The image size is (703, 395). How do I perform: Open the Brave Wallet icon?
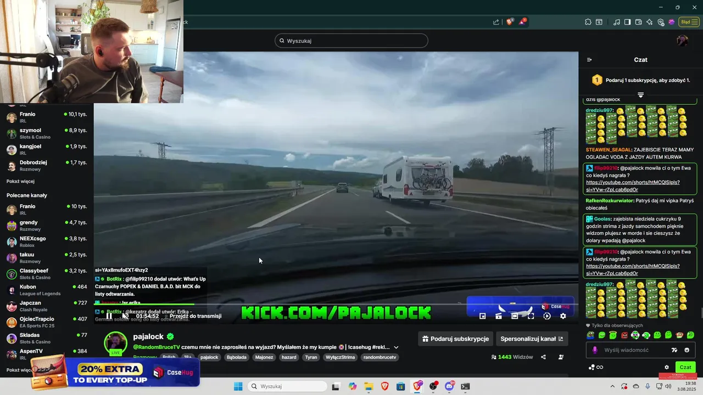click(x=638, y=22)
